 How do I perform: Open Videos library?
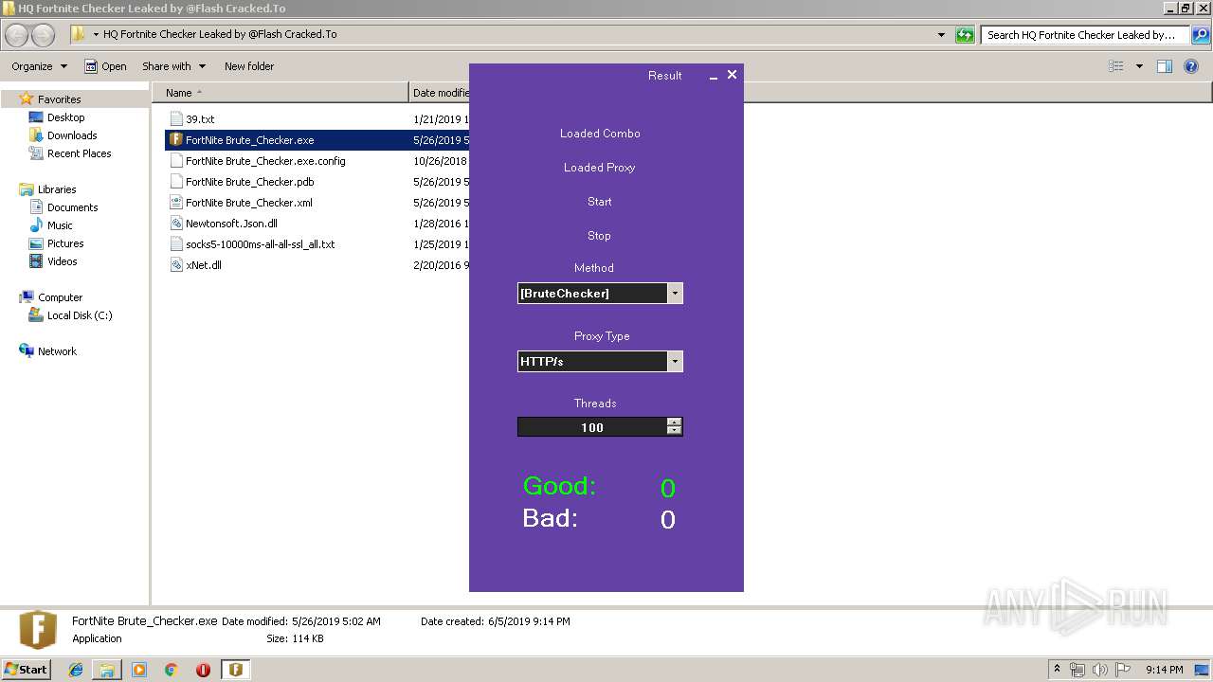click(x=62, y=261)
